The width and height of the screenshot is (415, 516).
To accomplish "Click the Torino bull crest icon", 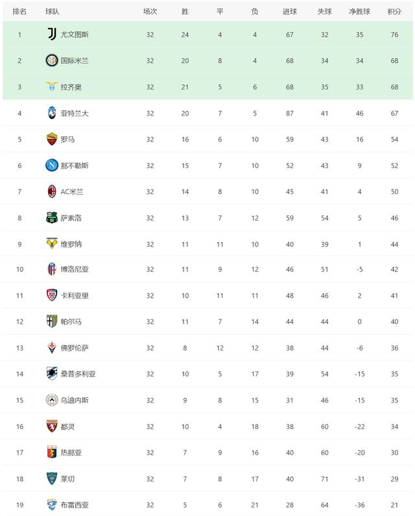I will click(x=52, y=426).
